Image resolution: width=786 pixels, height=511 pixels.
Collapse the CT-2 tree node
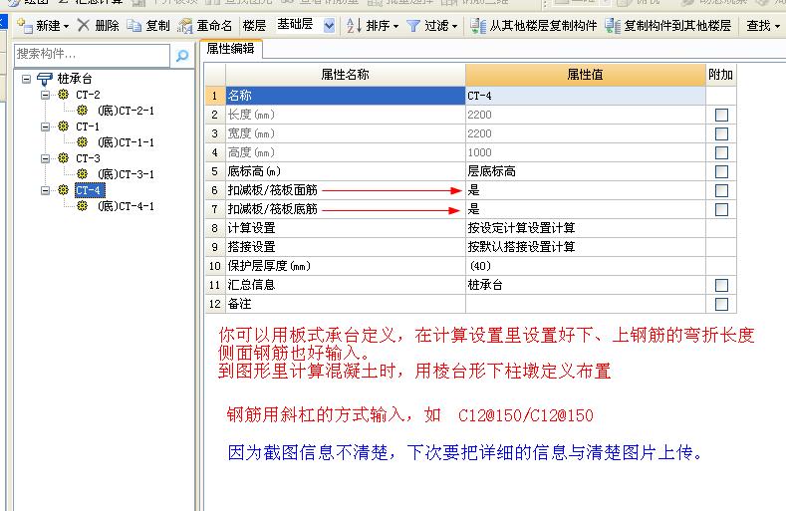[45, 95]
